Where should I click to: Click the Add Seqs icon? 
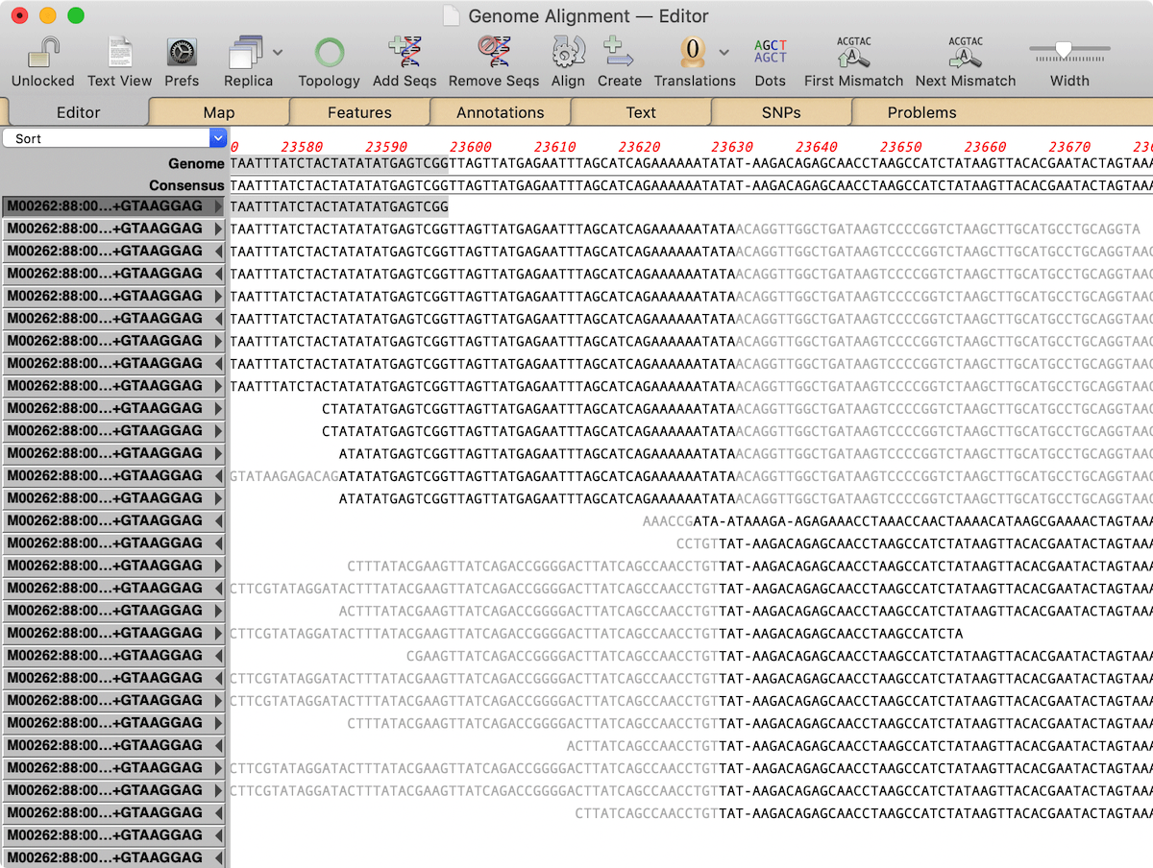[405, 52]
